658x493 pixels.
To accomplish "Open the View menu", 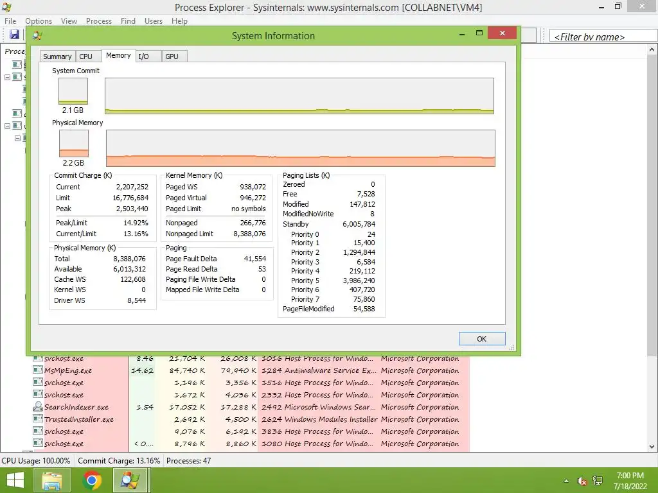I will 69,21.
